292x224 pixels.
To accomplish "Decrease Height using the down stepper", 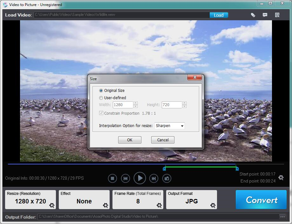I will (184, 106).
